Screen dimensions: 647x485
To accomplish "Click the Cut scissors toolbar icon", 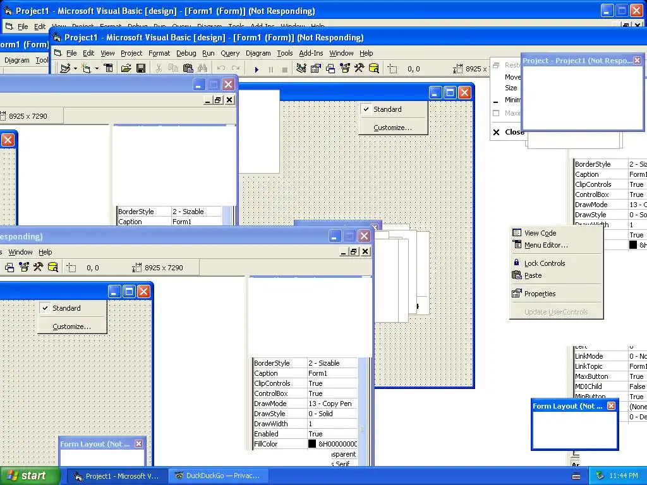I will pos(159,68).
